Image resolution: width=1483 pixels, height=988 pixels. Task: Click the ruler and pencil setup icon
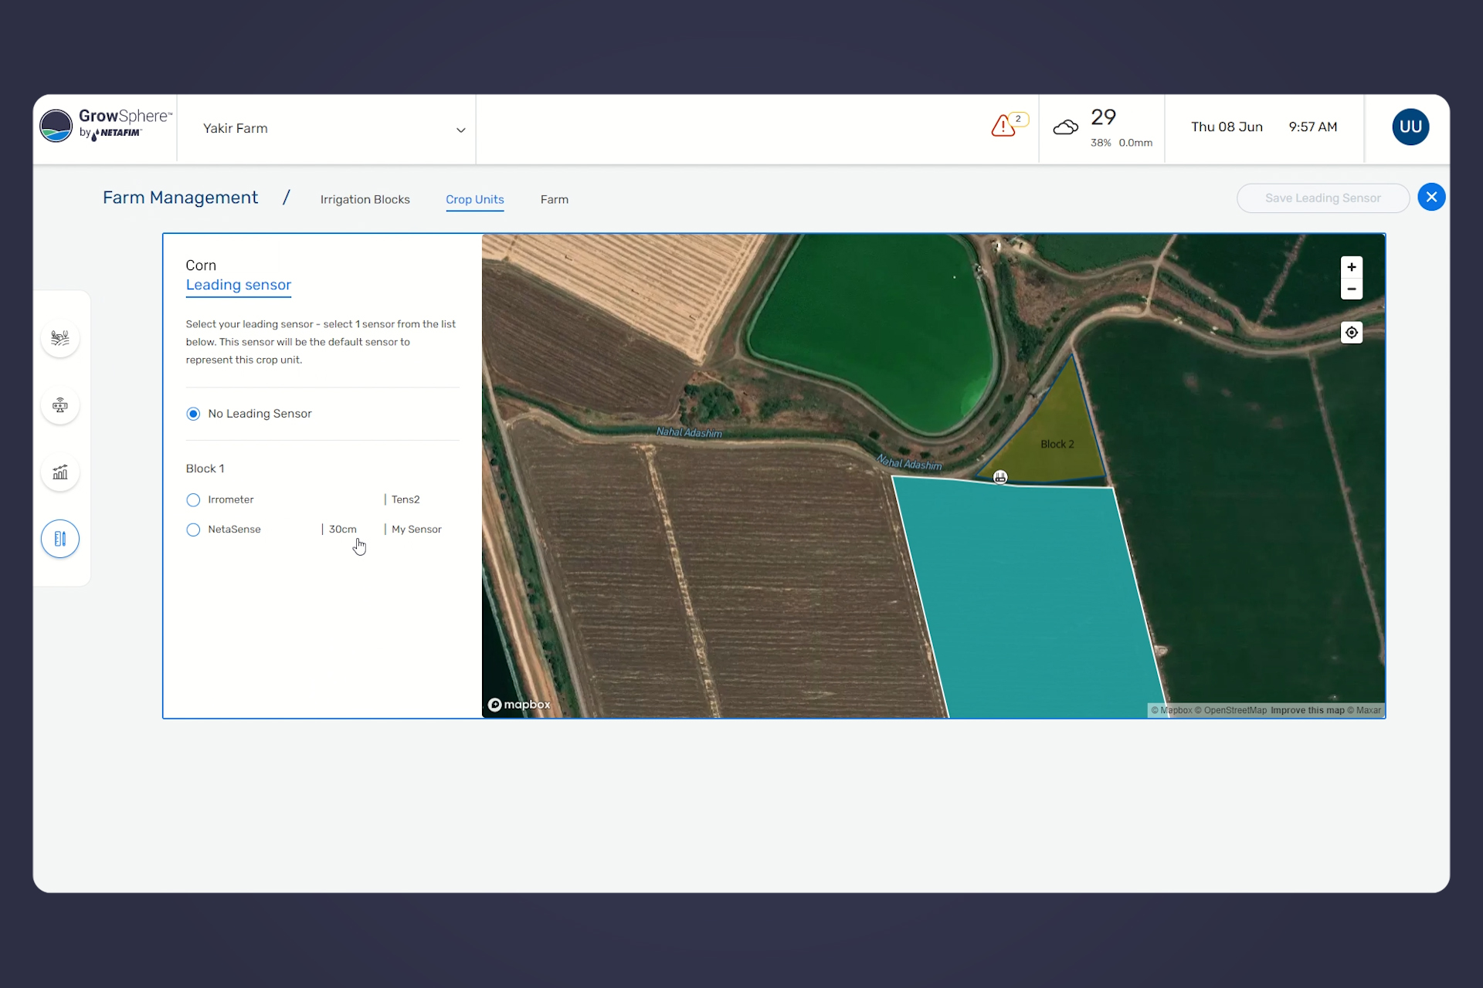pyautogui.click(x=60, y=539)
